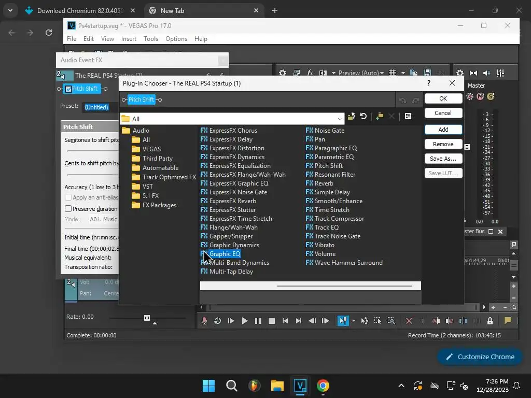Screen dimensions: 531x398
Task: Click the Split icon in edit toolbar
Action: pos(463,320)
